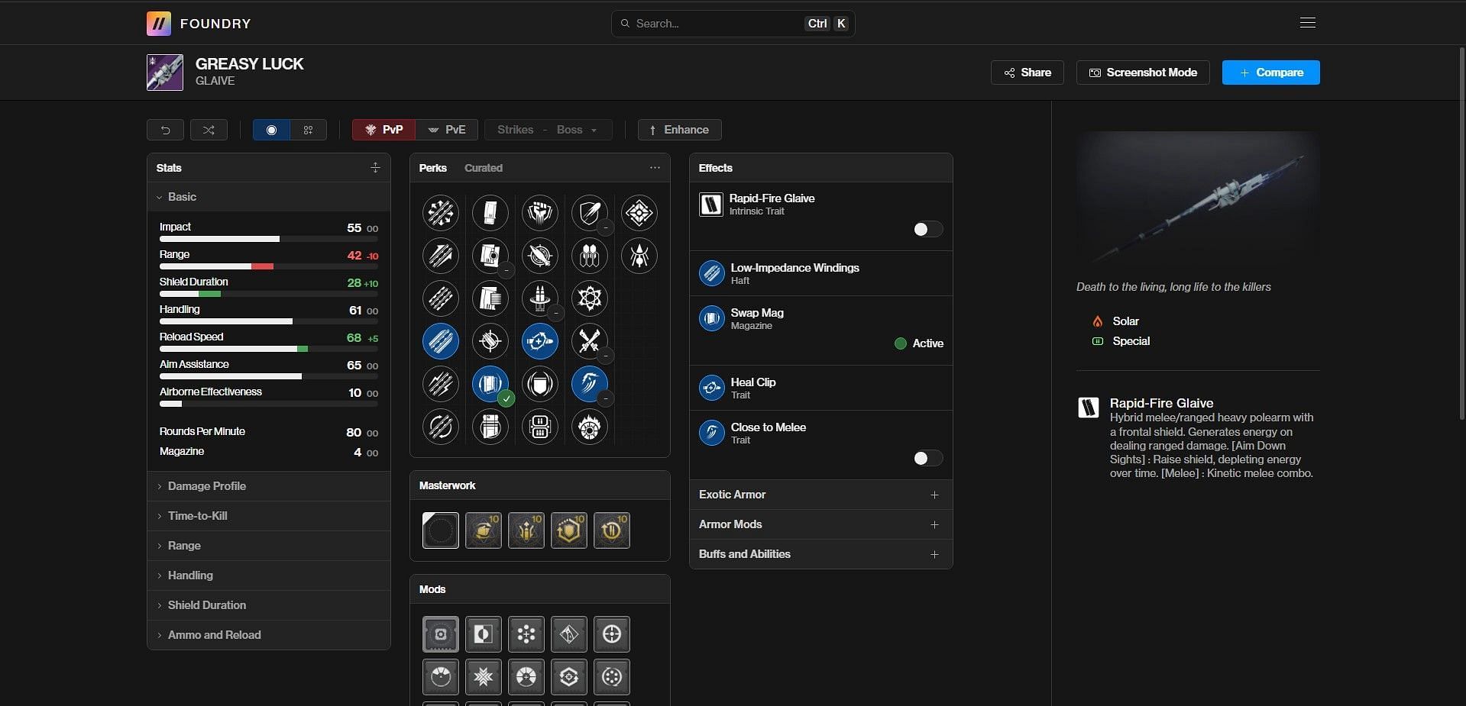Open the hamburger menu in the header

tap(1308, 23)
